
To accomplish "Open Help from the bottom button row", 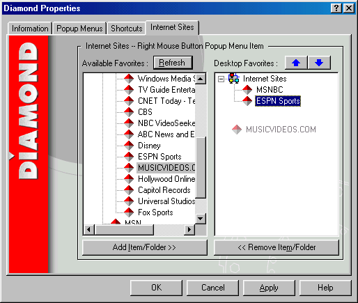I will pos(325,288).
